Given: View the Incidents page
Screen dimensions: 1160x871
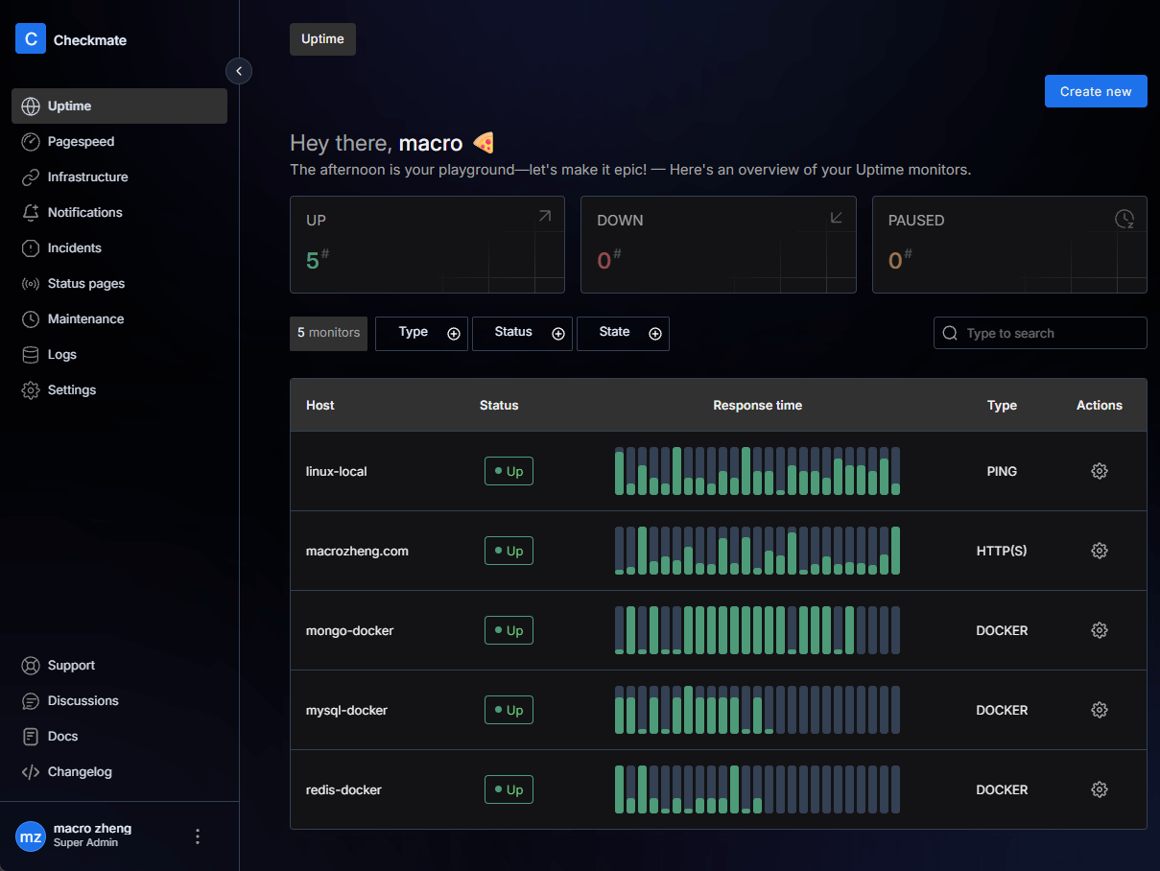Looking at the screenshot, I should point(74,248).
